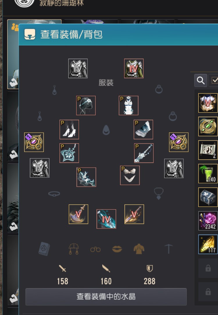Viewport: 218px width, 315px height.
Task: Click the white dress outfit slot
Action: tap(128, 106)
